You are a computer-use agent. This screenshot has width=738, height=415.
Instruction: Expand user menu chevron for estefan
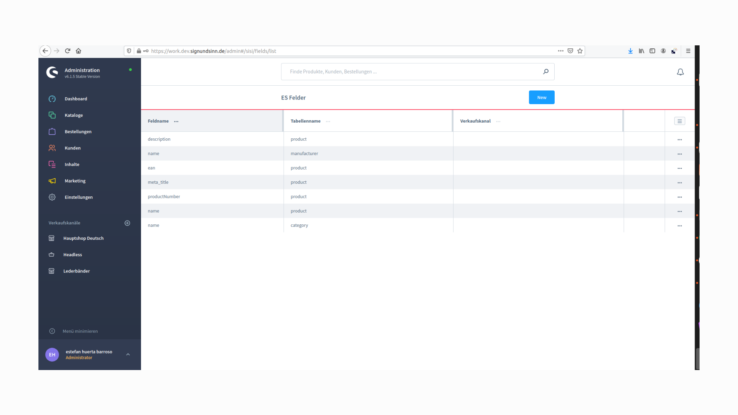(x=128, y=354)
